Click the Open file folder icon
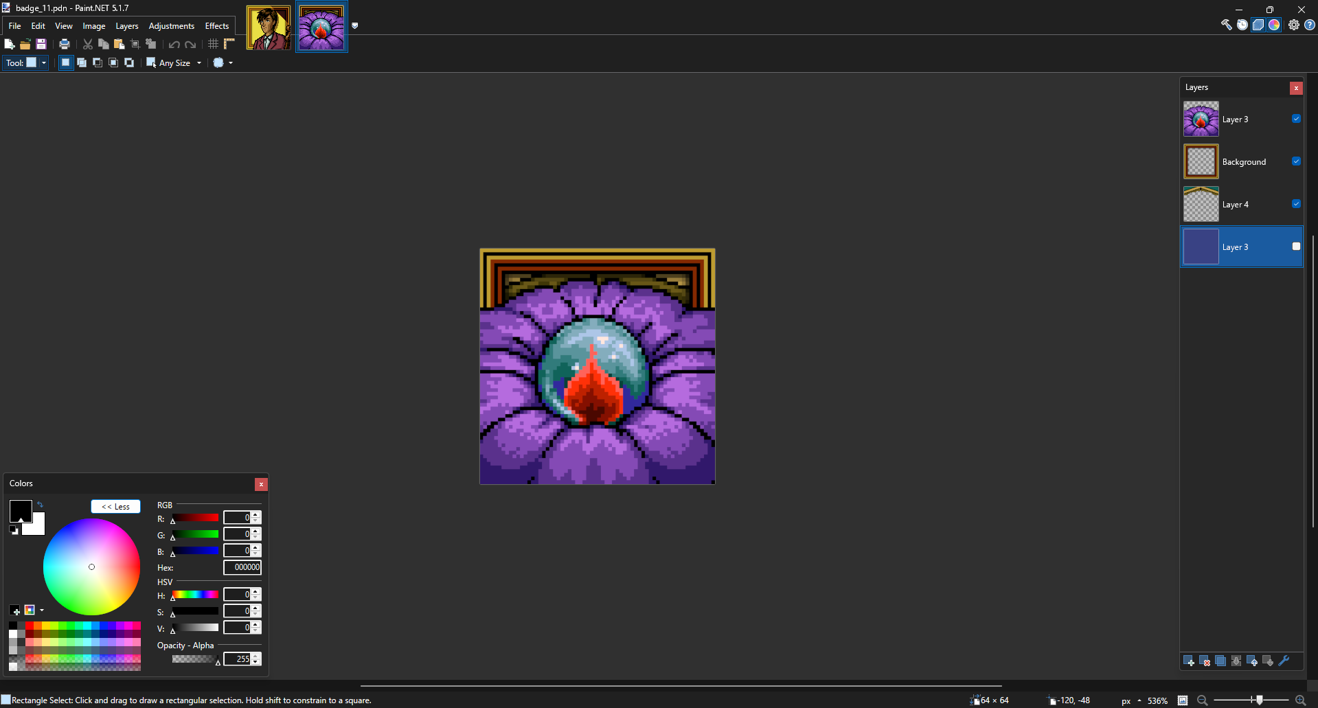 pyautogui.click(x=25, y=44)
